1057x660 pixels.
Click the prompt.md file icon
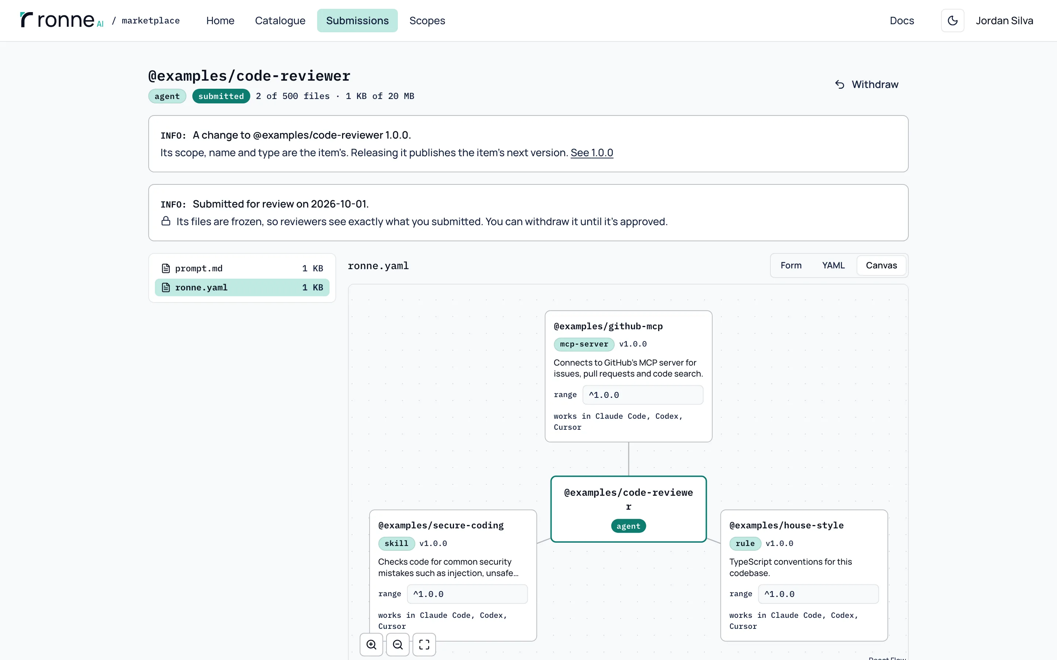click(x=166, y=268)
